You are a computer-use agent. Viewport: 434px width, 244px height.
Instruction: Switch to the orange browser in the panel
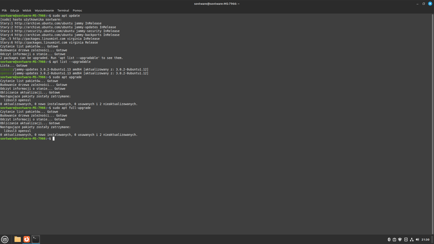(26, 239)
